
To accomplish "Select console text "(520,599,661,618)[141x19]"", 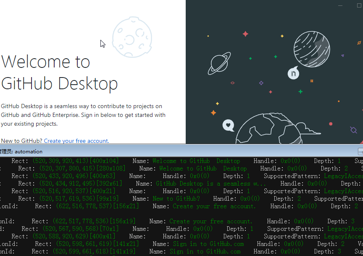I will (x=94, y=251).
